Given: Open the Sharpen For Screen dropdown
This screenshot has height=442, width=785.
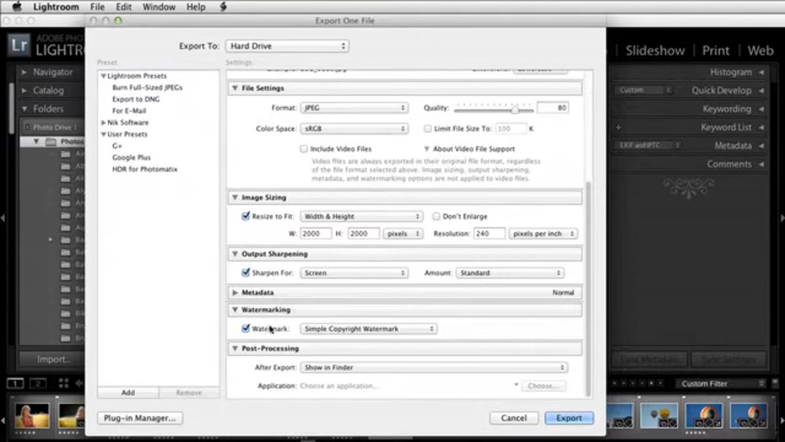Looking at the screenshot, I should point(354,273).
